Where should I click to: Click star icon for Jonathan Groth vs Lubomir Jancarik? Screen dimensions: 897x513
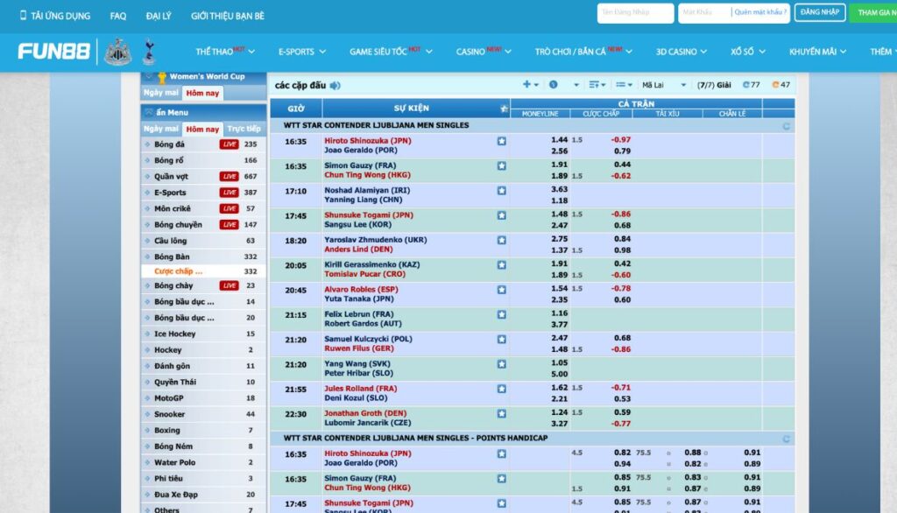pyautogui.click(x=502, y=413)
